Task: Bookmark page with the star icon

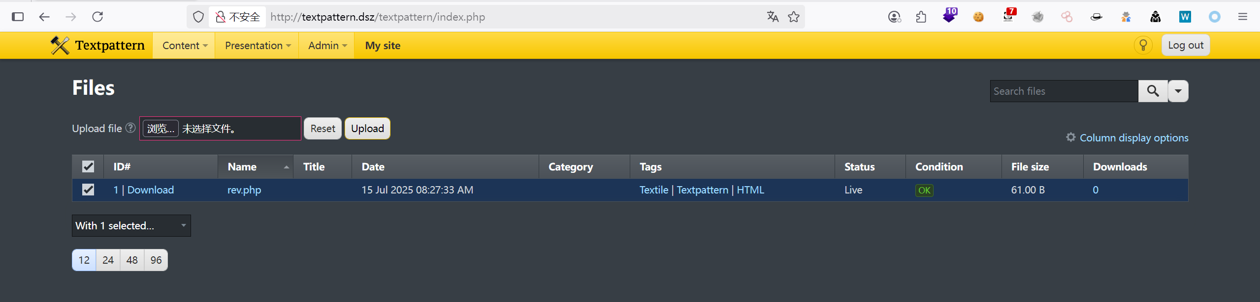Action: point(793,17)
